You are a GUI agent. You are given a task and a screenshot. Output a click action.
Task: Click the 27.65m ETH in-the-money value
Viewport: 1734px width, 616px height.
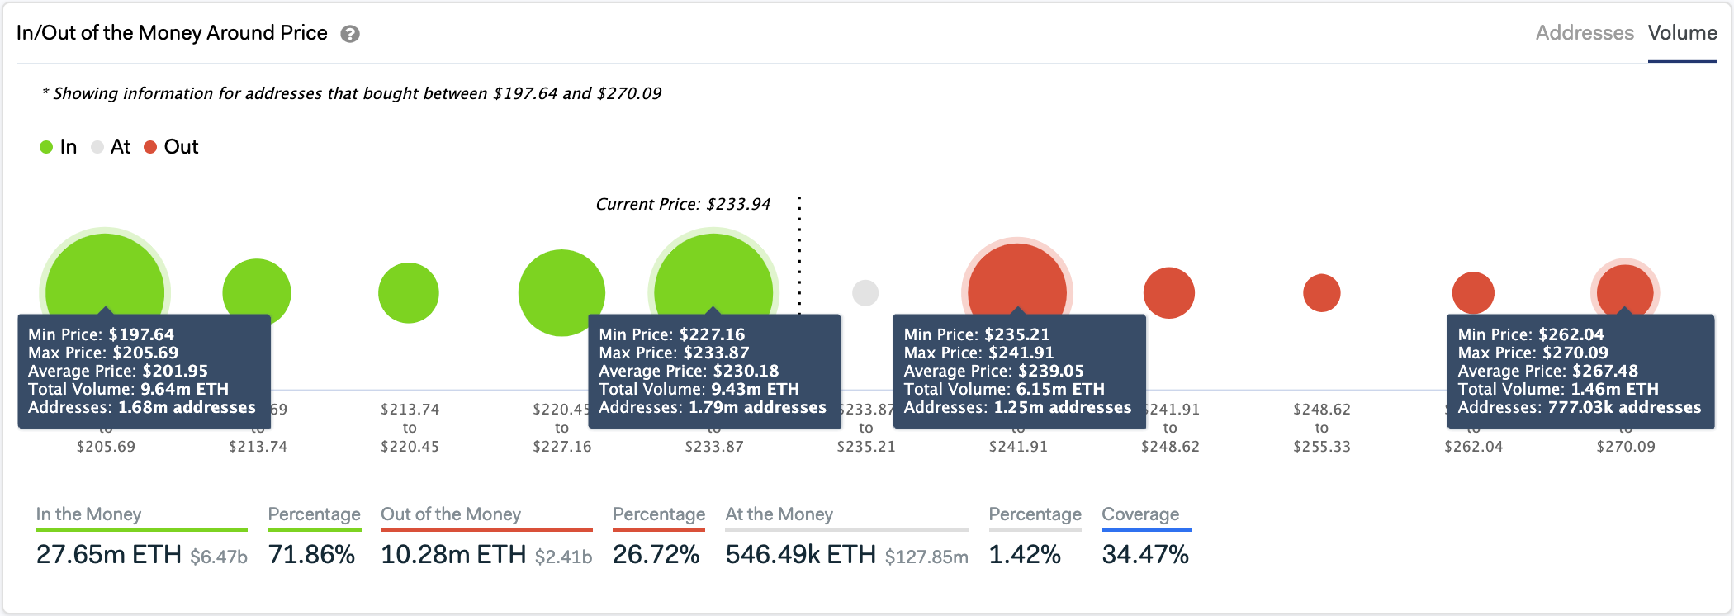pos(109,554)
